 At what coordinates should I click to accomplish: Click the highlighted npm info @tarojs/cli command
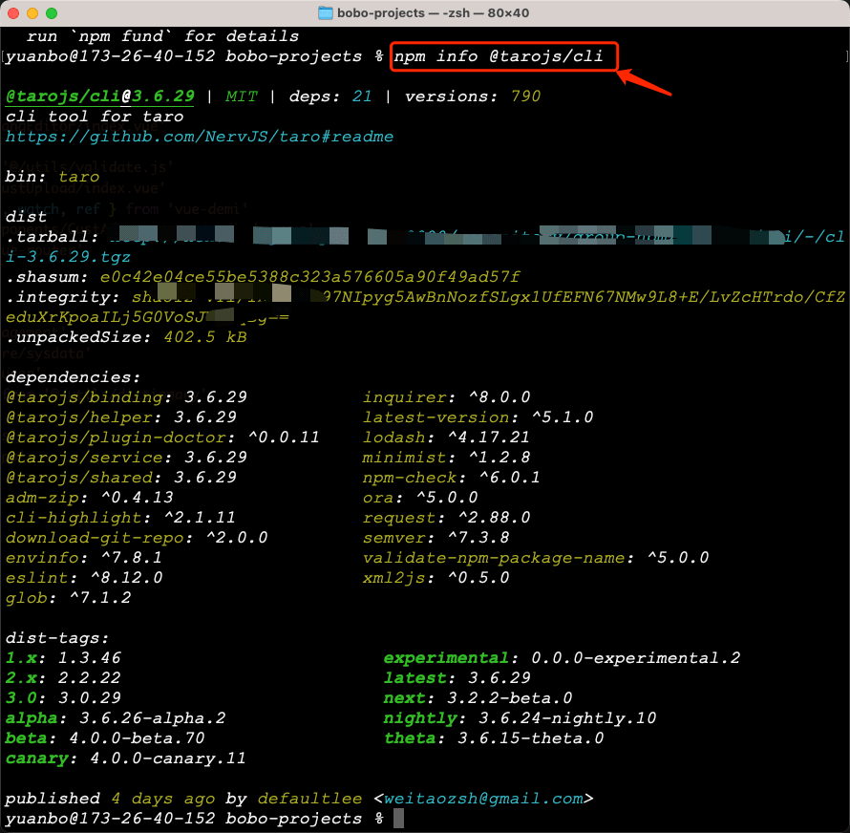pos(503,56)
